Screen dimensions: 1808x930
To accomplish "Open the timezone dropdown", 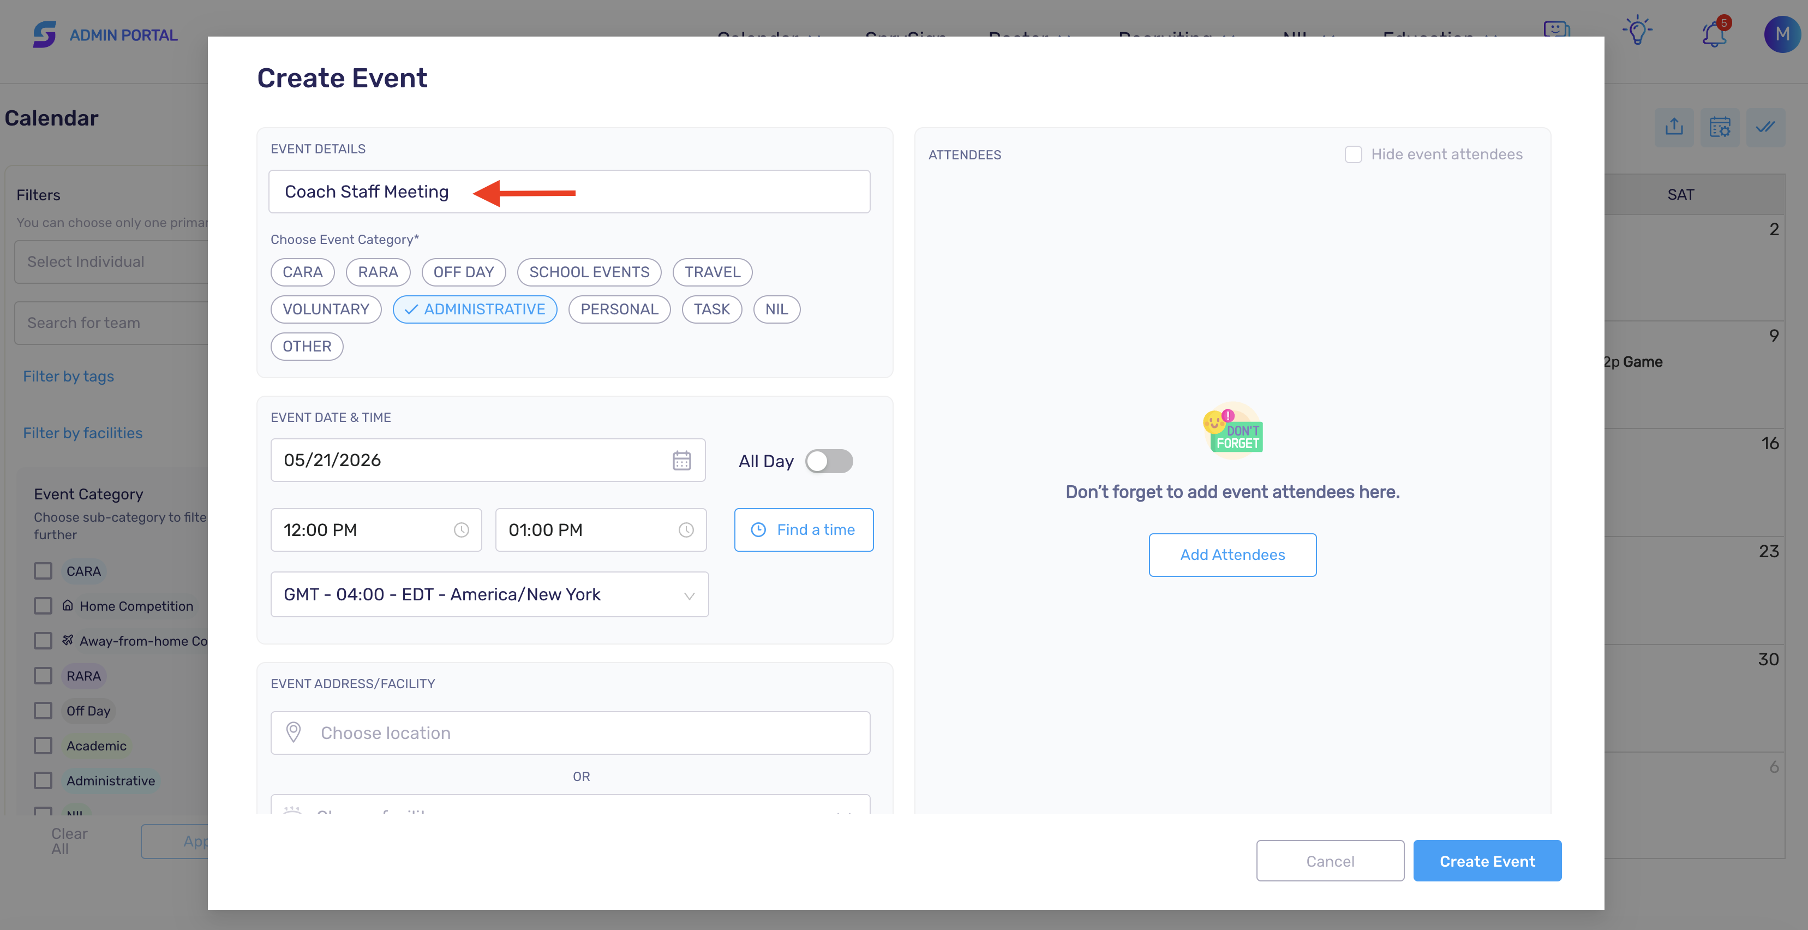I will (489, 594).
